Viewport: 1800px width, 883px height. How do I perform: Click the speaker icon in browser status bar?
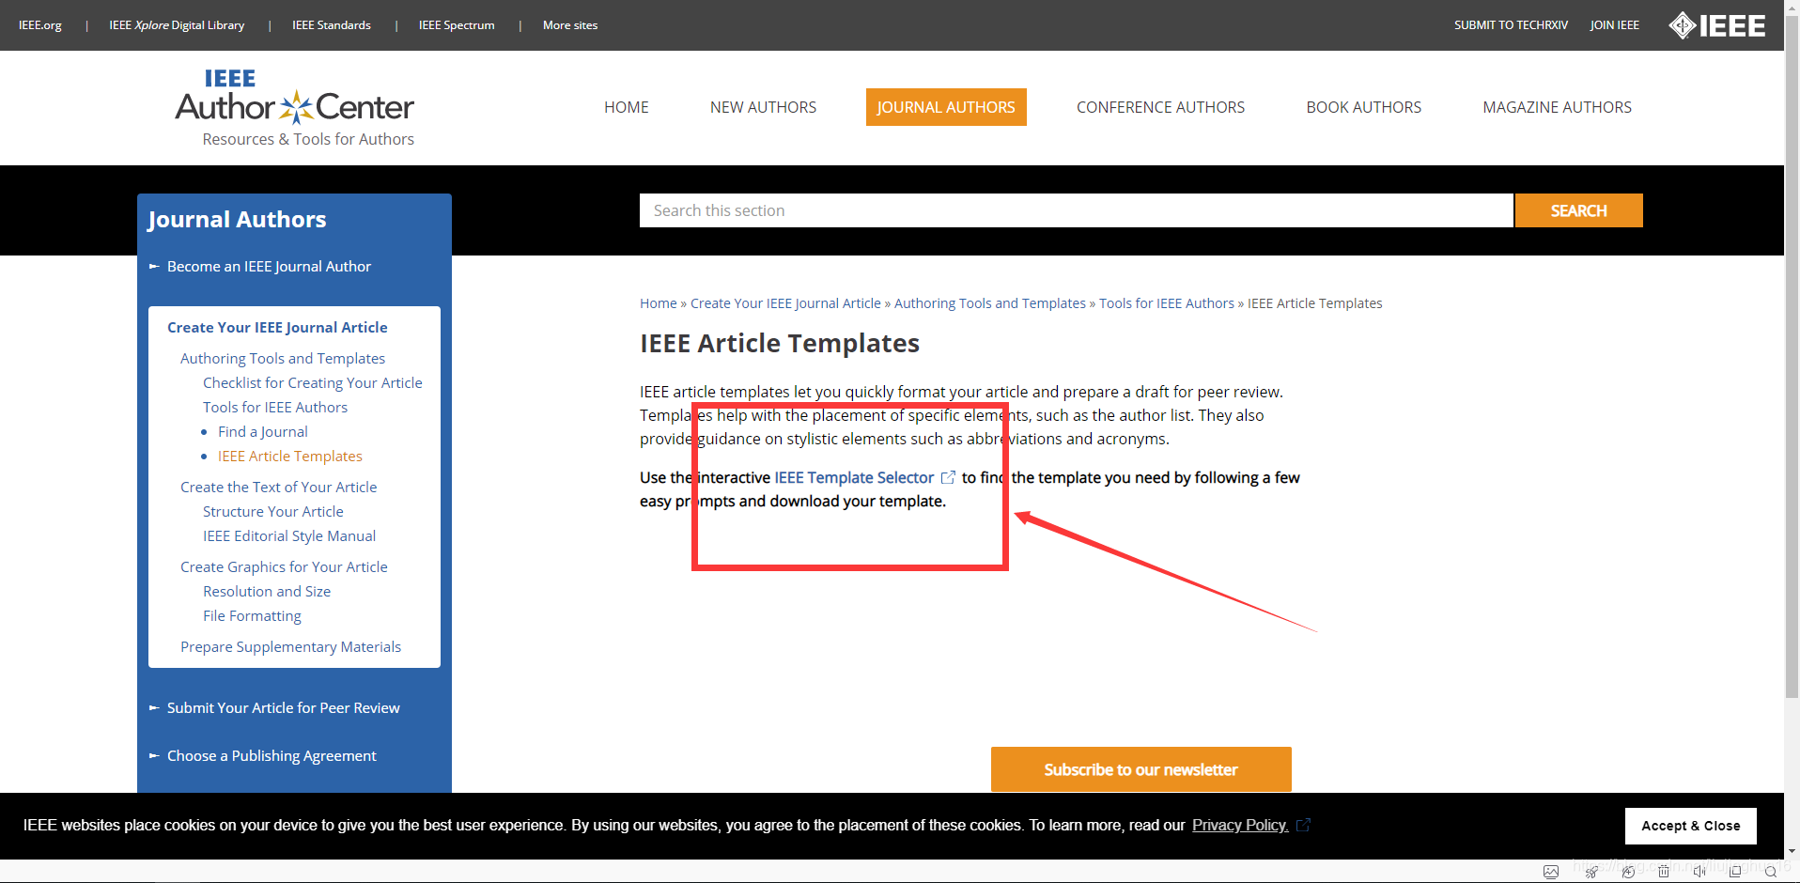(x=1699, y=872)
